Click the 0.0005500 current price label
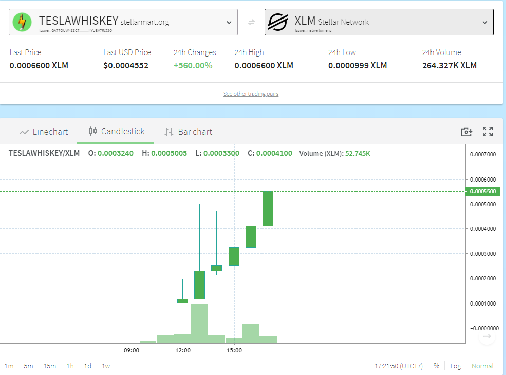The image size is (506, 375). (x=482, y=191)
